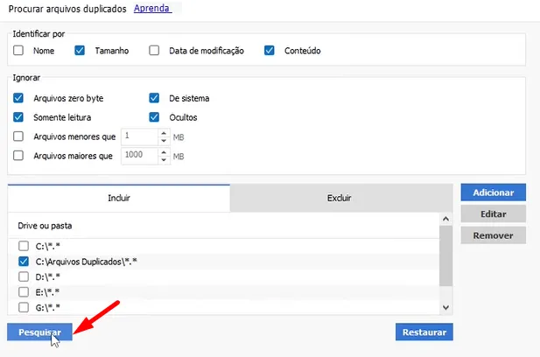Toggle the Ocultos checkbox
The width and height of the screenshot is (540, 357).
[x=154, y=117]
